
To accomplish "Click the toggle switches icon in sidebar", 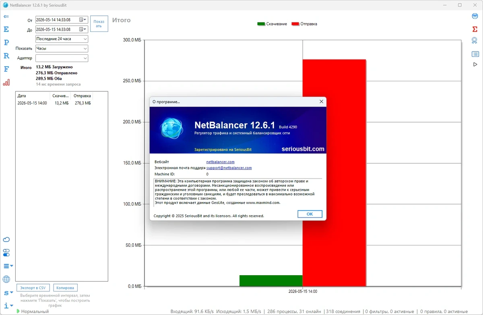I will 6,253.
